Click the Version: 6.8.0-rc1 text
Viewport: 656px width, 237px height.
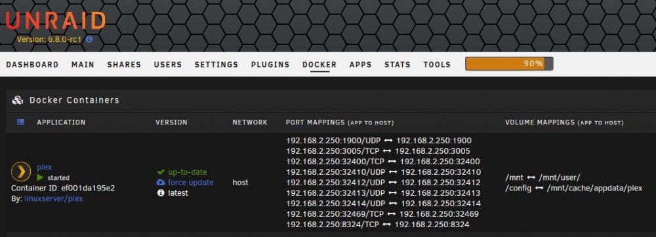point(50,40)
